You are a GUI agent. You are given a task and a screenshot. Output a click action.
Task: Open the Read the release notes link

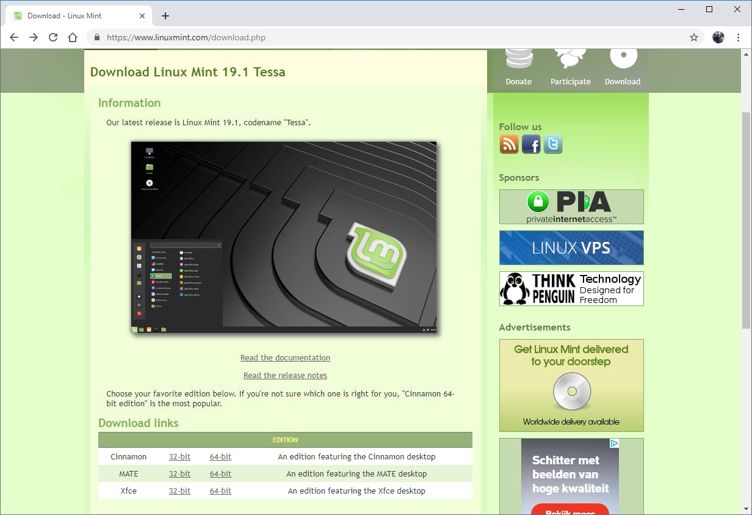click(x=285, y=376)
